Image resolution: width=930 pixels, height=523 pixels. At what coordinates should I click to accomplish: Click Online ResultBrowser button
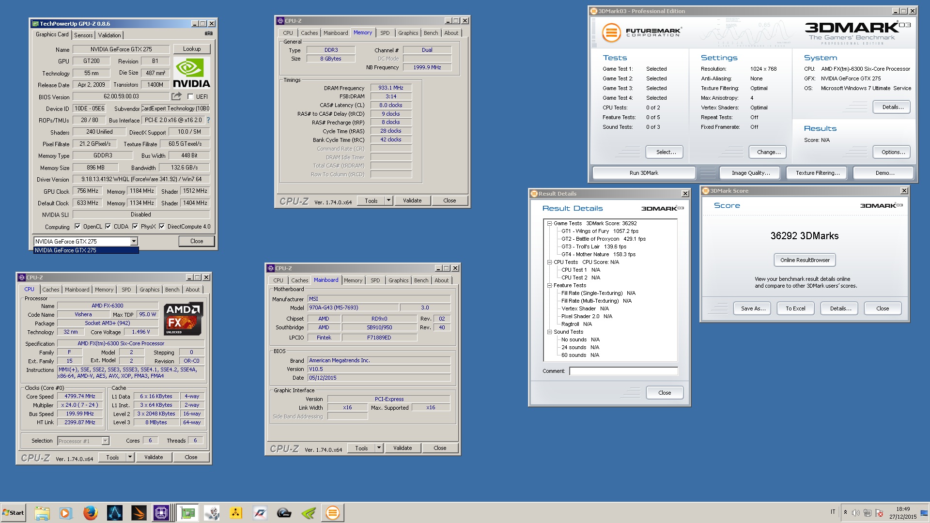click(805, 260)
